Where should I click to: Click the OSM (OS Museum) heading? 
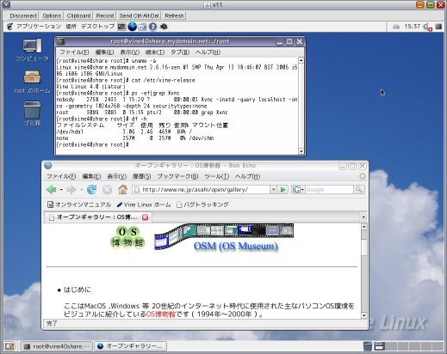click(x=236, y=247)
